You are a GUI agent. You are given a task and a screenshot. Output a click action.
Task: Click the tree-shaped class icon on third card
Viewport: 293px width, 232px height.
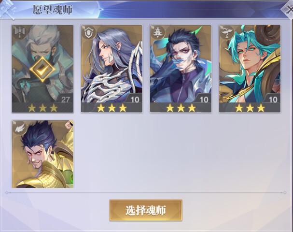coord(158,32)
